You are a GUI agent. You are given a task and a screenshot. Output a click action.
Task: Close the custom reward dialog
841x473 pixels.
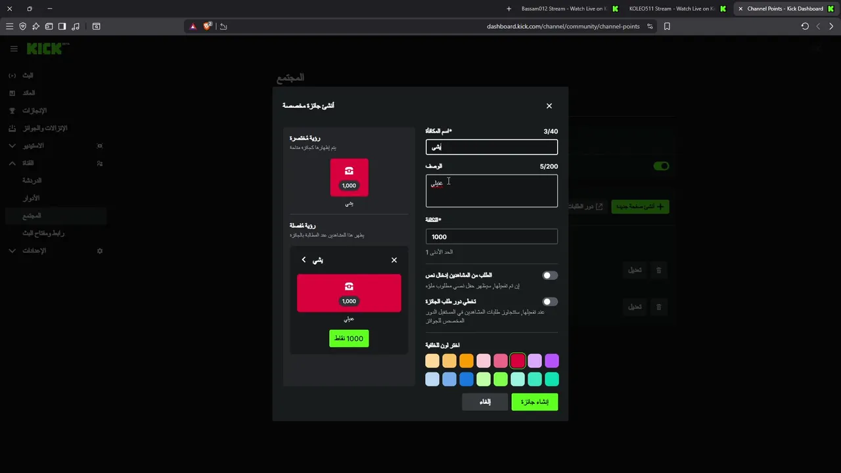point(549,106)
